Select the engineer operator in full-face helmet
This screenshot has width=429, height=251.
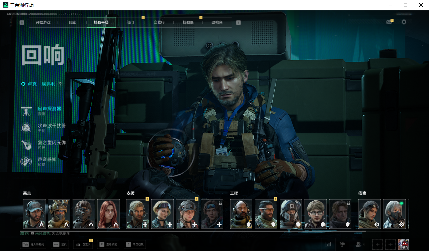point(291,214)
